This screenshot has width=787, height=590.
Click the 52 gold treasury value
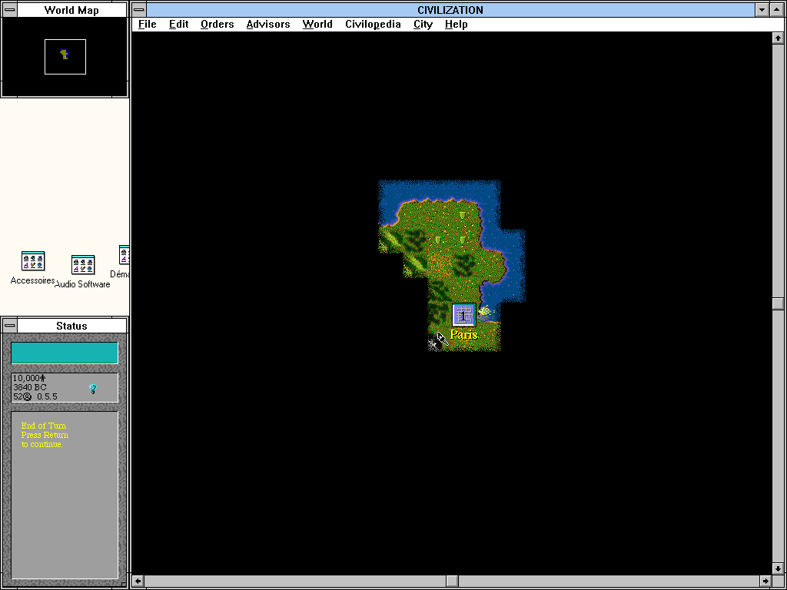18,396
